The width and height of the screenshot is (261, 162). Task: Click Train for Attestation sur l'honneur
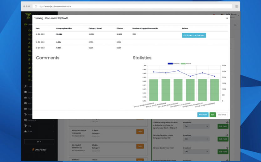[140, 132]
